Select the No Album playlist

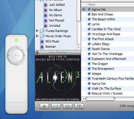pyautogui.click(x=55, y=10)
